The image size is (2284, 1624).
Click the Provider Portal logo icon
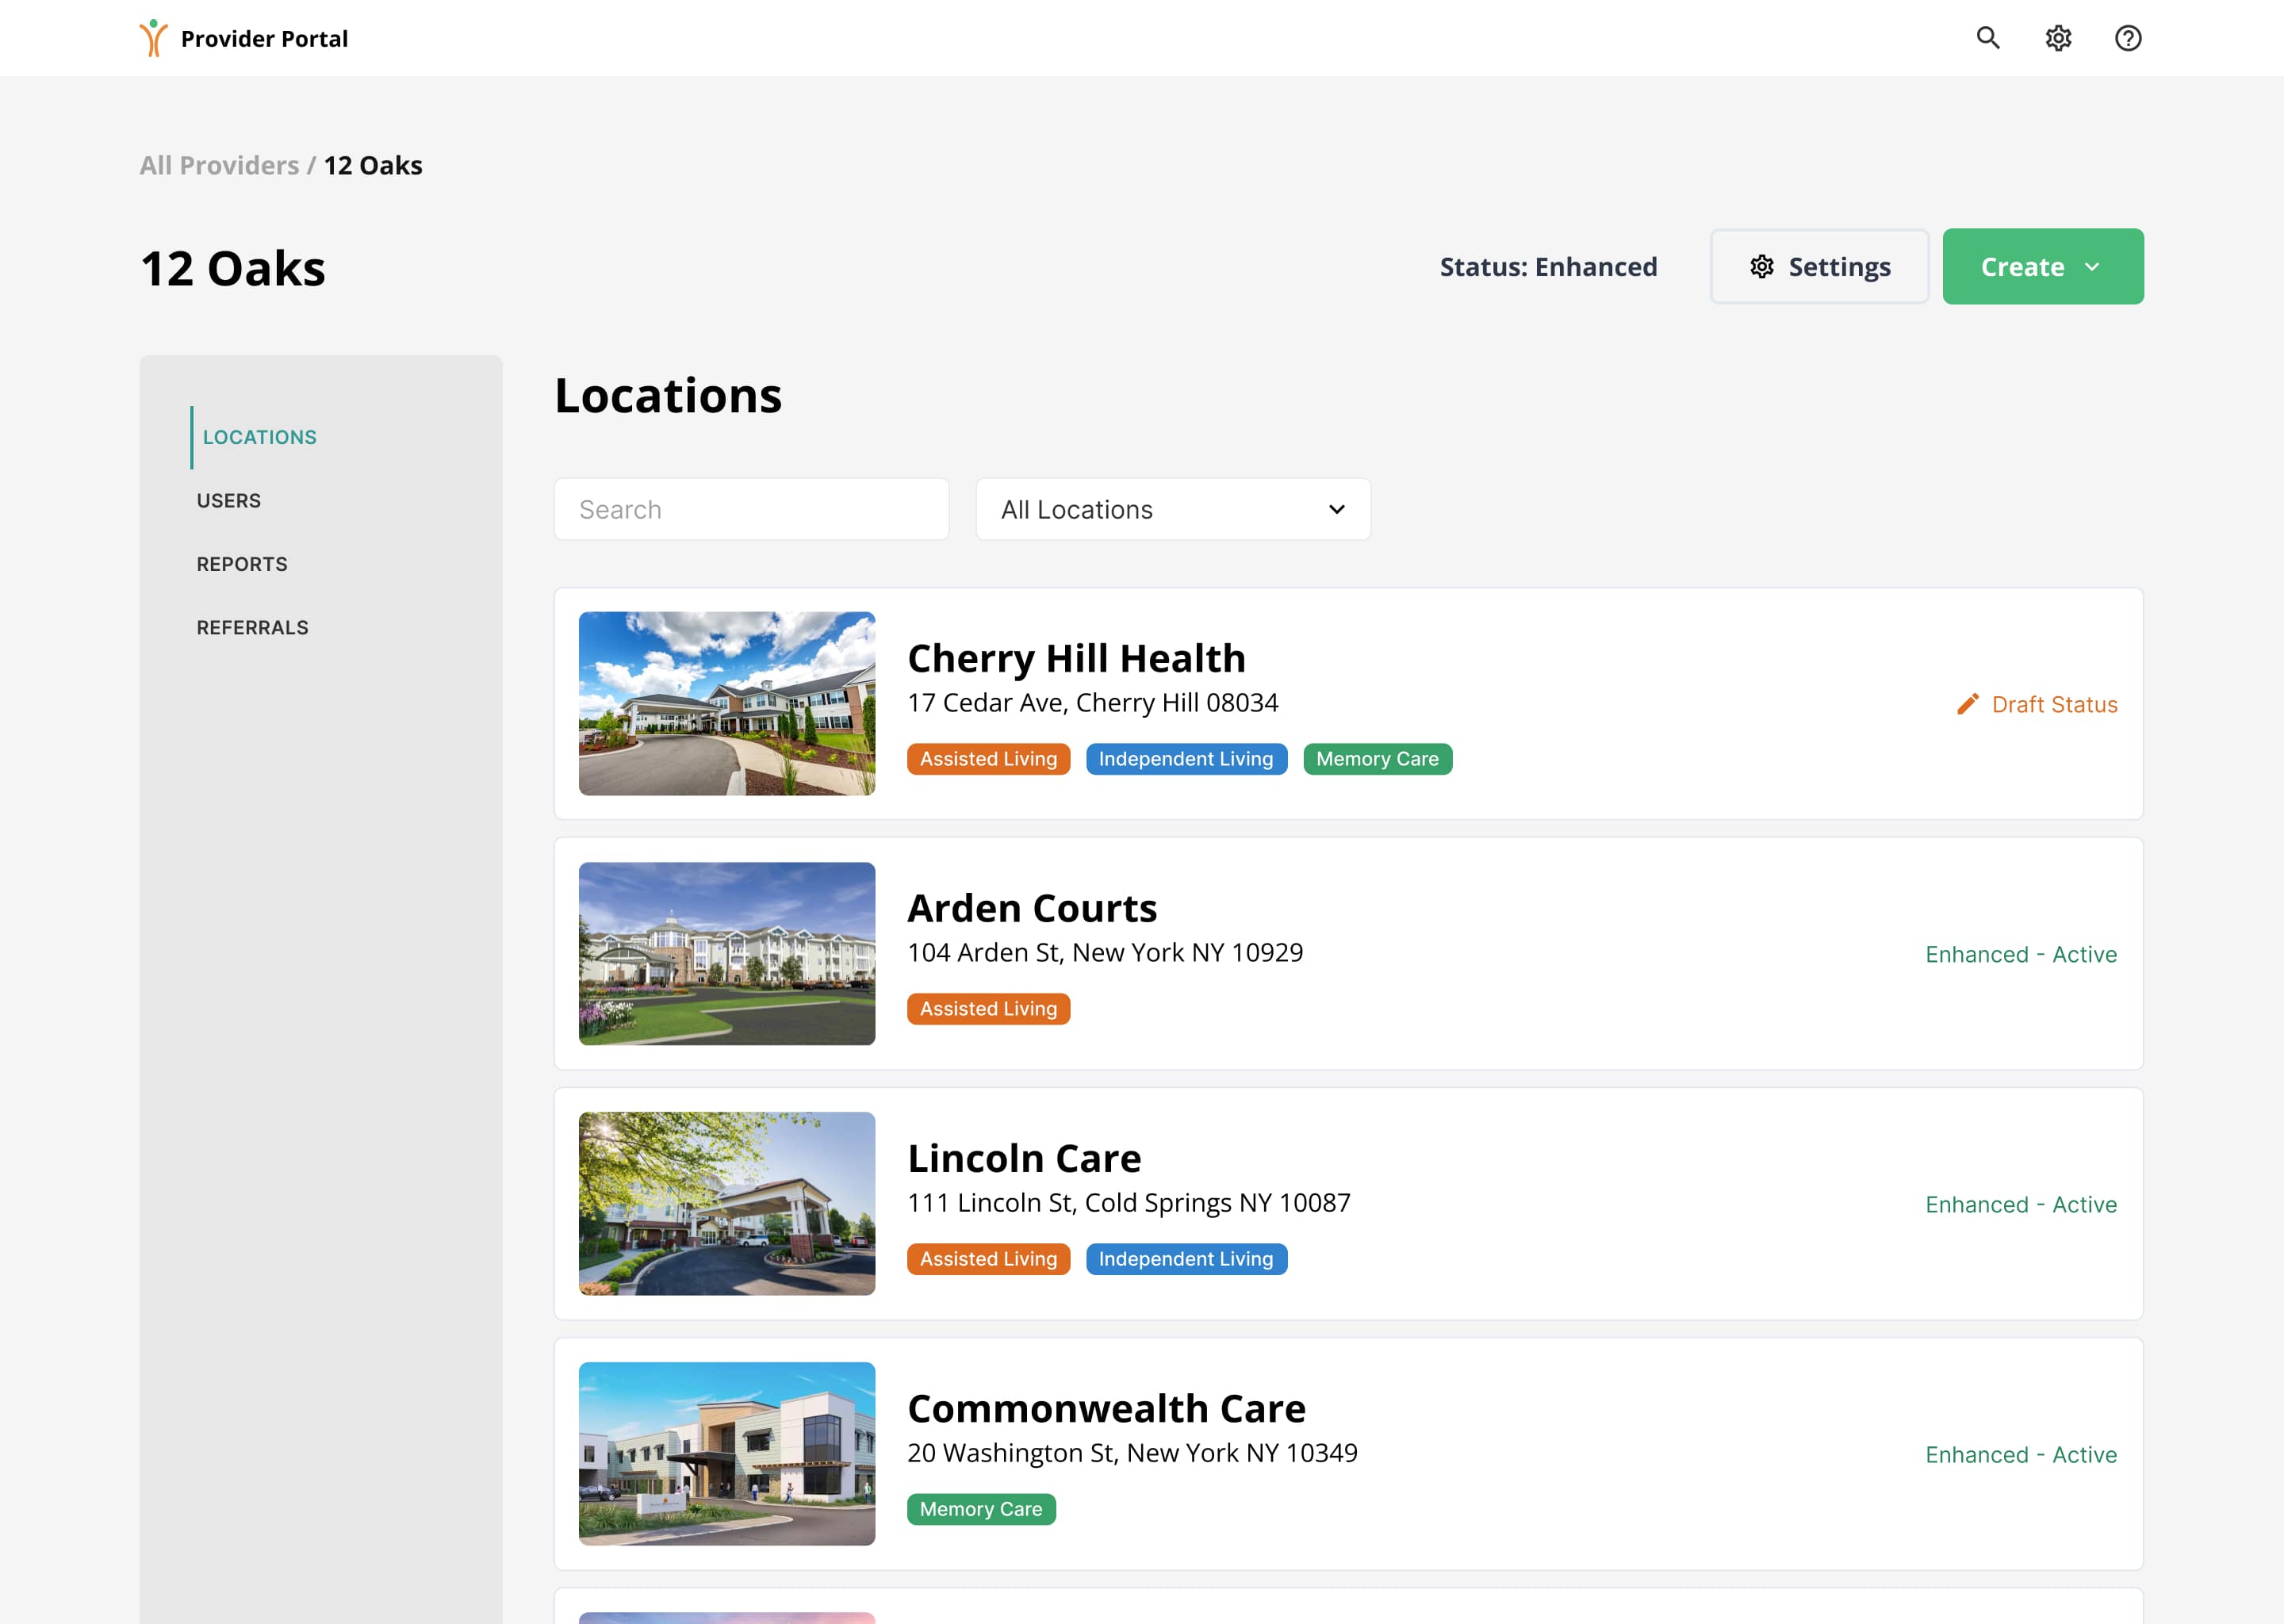(153, 38)
